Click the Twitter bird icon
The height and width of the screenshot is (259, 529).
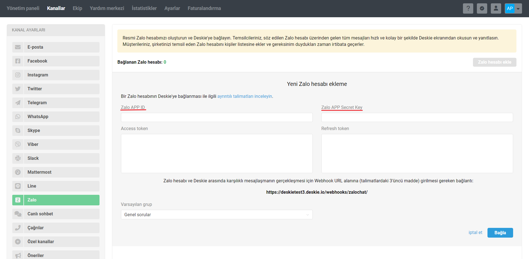[18, 89]
